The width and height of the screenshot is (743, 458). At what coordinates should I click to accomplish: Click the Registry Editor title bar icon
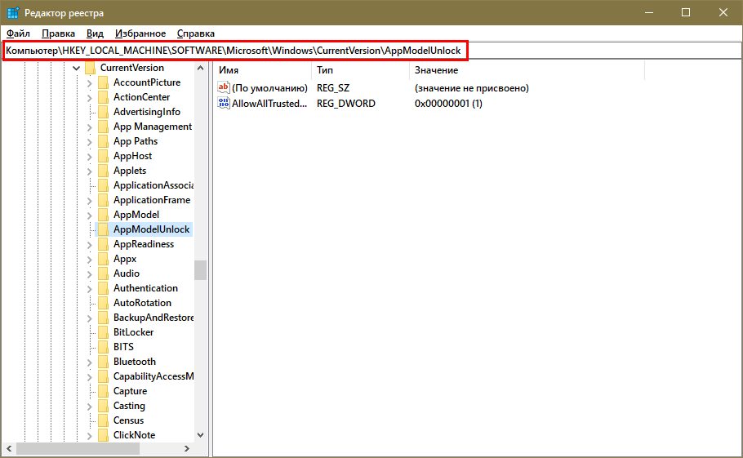13,13
